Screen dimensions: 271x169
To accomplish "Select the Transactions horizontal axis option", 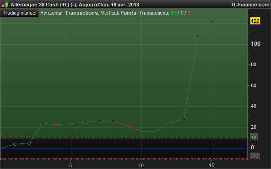I will pyautogui.click(x=81, y=13).
